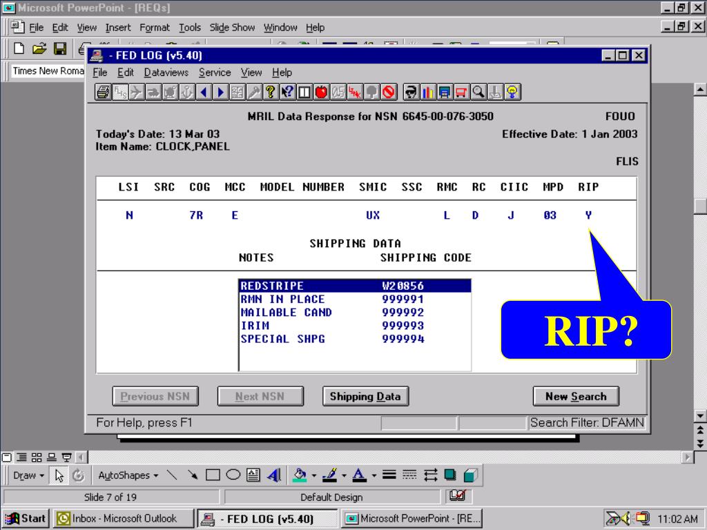Apply the Line Color brush
The width and height of the screenshot is (707, 530).
coord(330,475)
